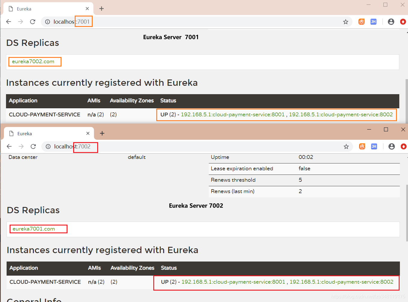408x302 pixels.
Task: Open 192.168.5.1:cloud-payment-service:8002 link on 7001 page
Action: (x=341, y=115)
